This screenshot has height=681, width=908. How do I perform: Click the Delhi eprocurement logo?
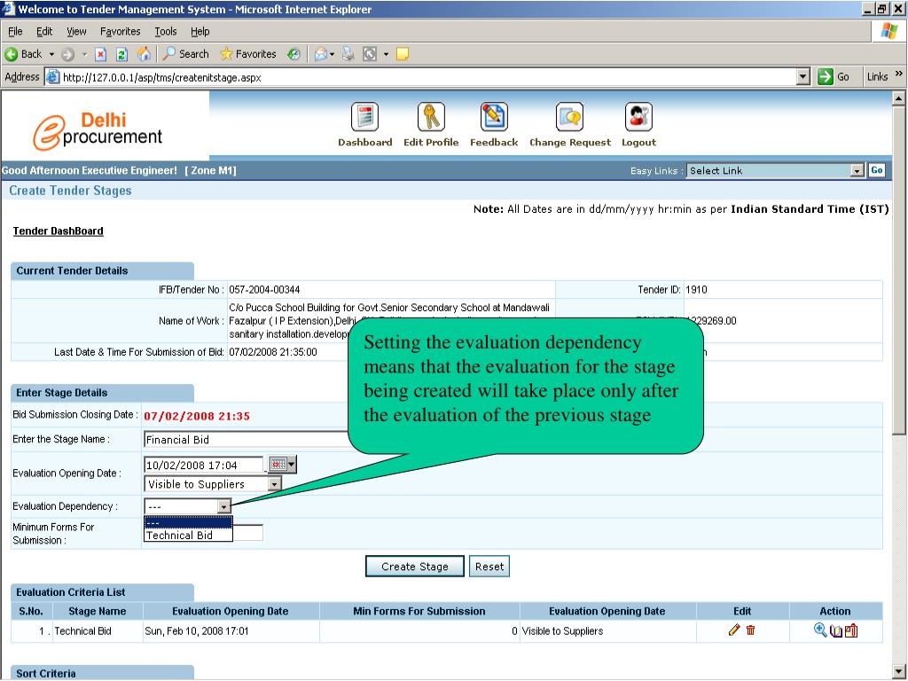(x=98, y=130)
